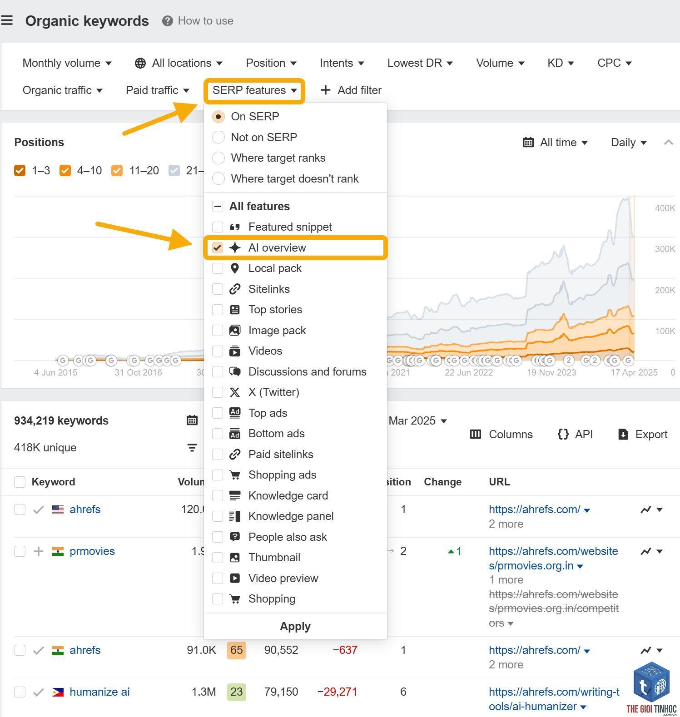This screenshot has width=680, height=717.
Task: Click the Featured snippet quote icon
Action: [x=234, y=227]
